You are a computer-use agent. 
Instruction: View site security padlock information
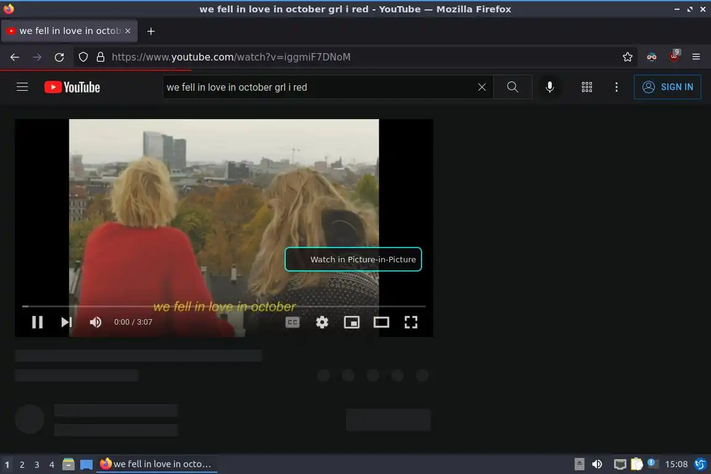coord(101,57)
